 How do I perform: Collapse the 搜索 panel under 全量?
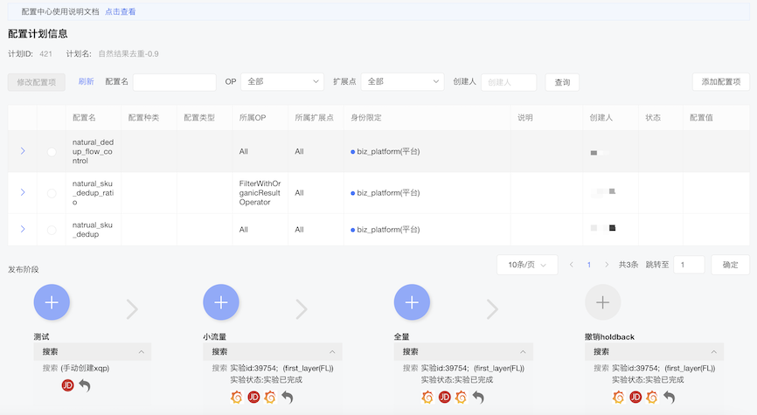[x=463, y=352]
